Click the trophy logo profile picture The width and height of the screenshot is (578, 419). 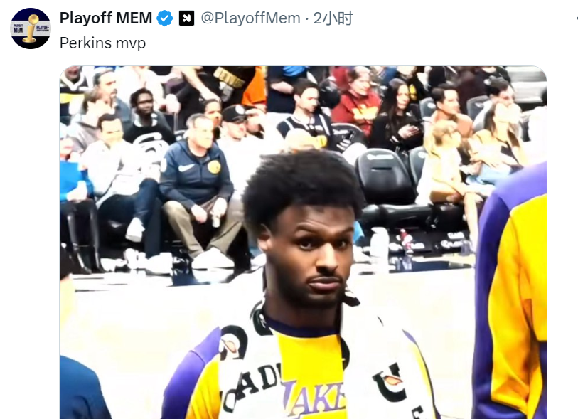click(x=31, y=28)
